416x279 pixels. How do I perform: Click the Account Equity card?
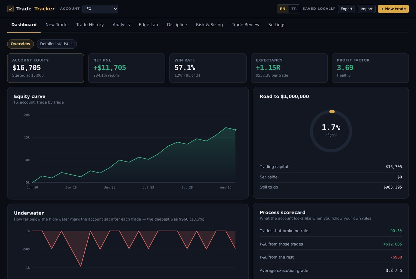pyautogui.click(x=45, y=68)
